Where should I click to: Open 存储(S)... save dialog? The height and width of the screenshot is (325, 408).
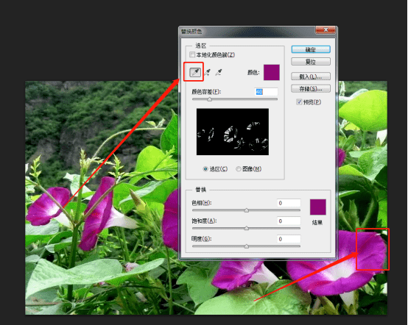[311, 88]
